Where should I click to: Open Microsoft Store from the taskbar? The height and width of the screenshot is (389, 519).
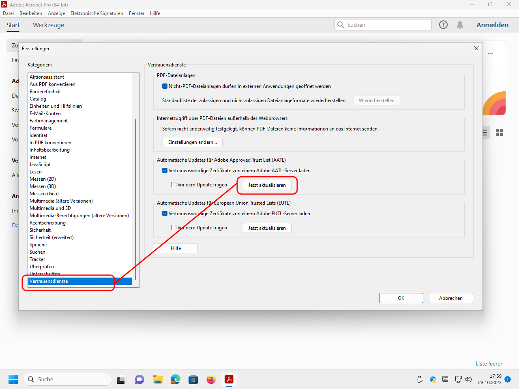tap(193, 379)
